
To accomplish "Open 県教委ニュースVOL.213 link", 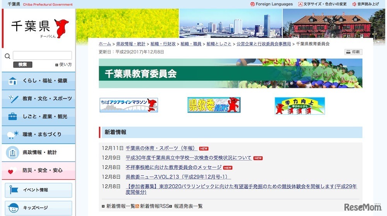I will [178, 177].
